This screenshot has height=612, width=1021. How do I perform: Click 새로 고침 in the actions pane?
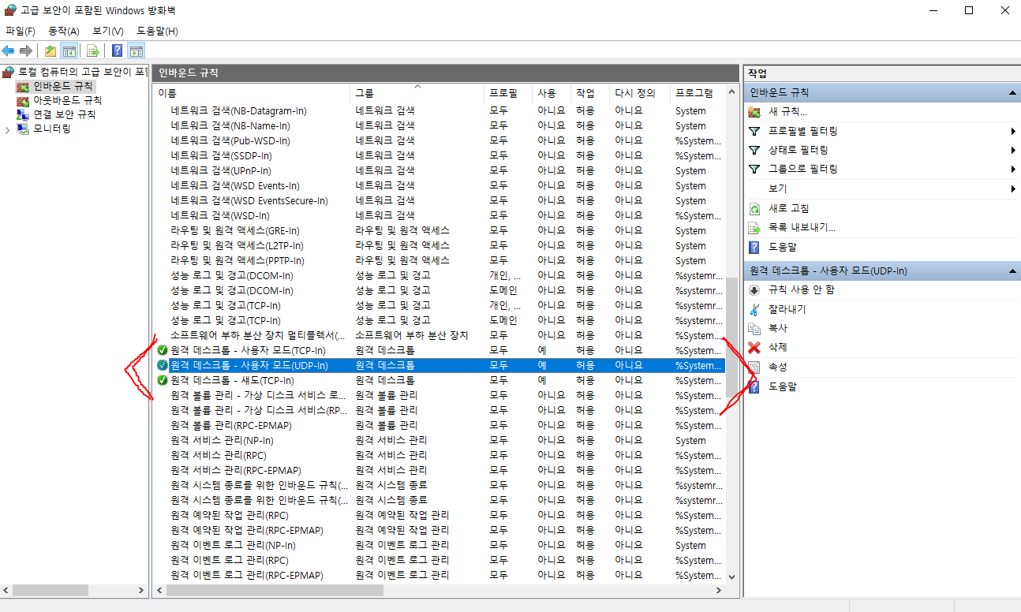click(789, 208)
